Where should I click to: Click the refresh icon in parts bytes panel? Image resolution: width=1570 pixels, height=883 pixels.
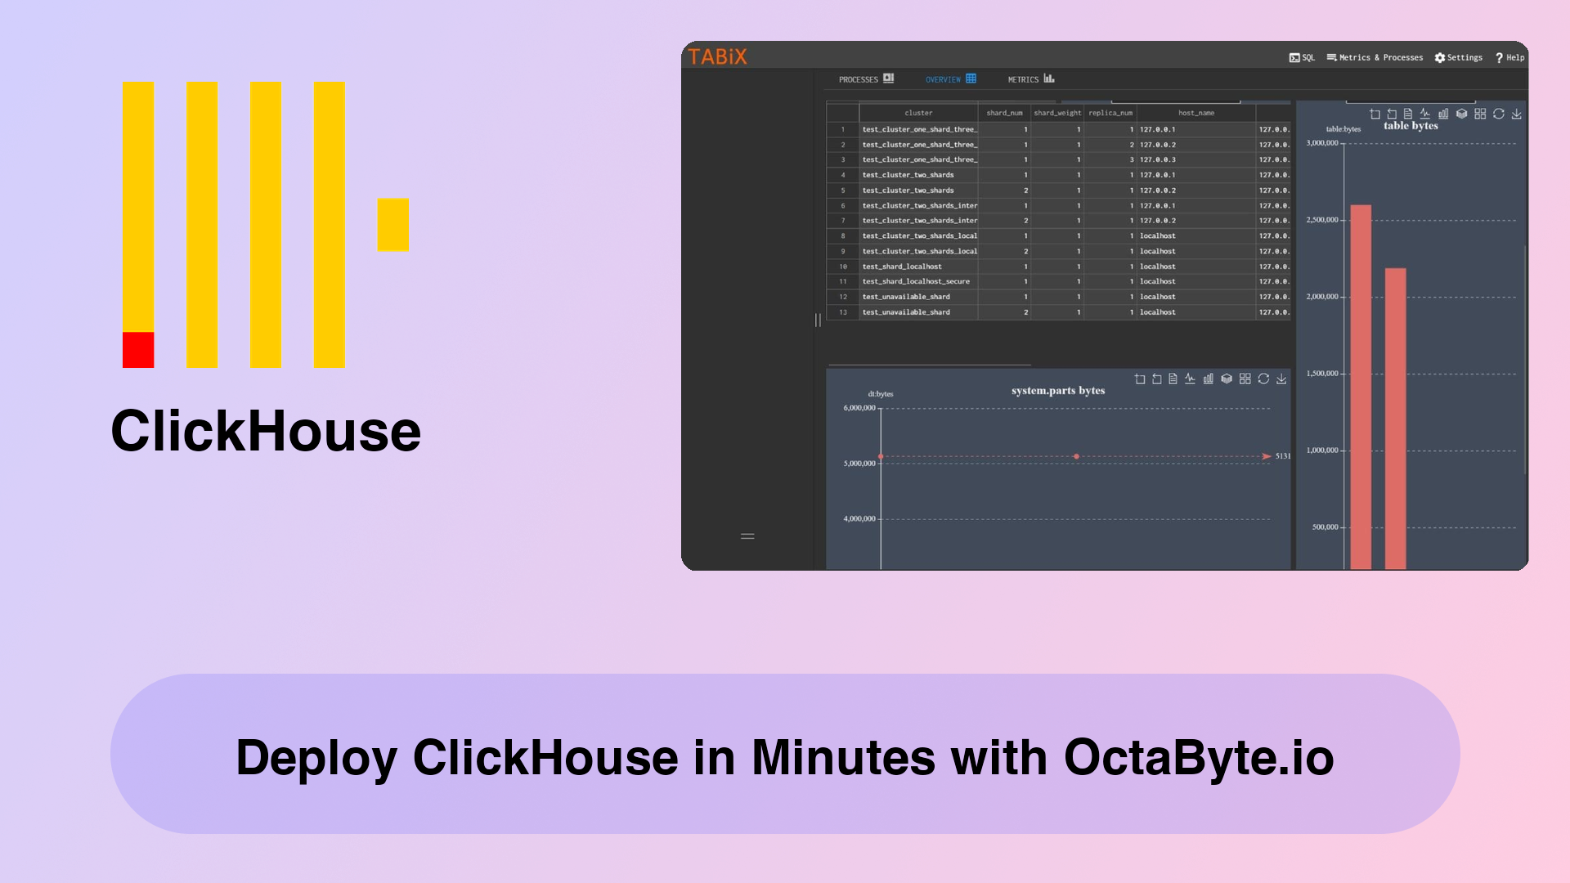coord(1265,378)
